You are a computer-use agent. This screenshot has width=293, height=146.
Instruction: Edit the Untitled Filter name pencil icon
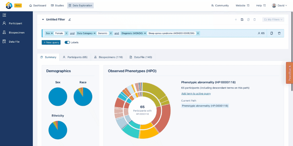pyautogui.click(x=69, y=20)
